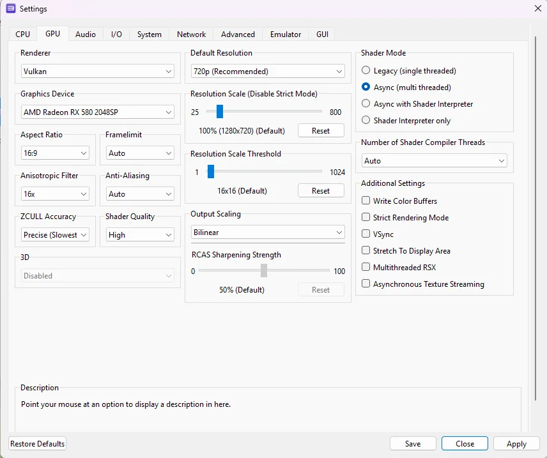547x458 pixels.
Task: Enable Write Color Buffers checkbox
Action: [399, 201]
